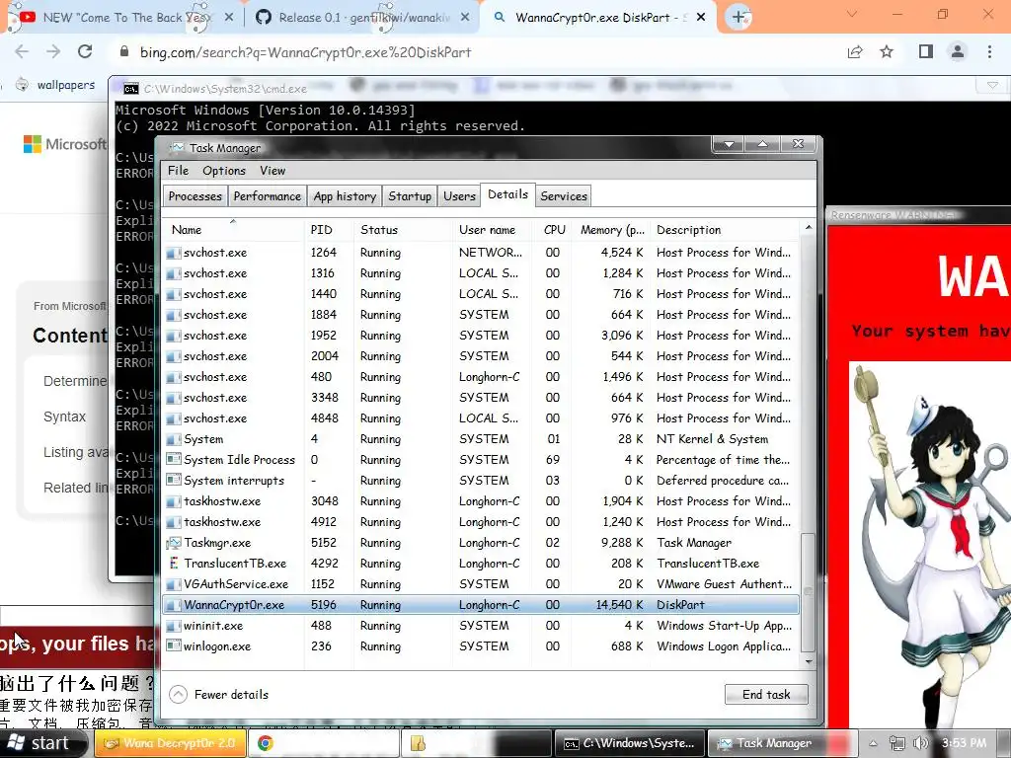Switch to the YouTube browser tab
1011x758 pixels.
coord(122,18)
